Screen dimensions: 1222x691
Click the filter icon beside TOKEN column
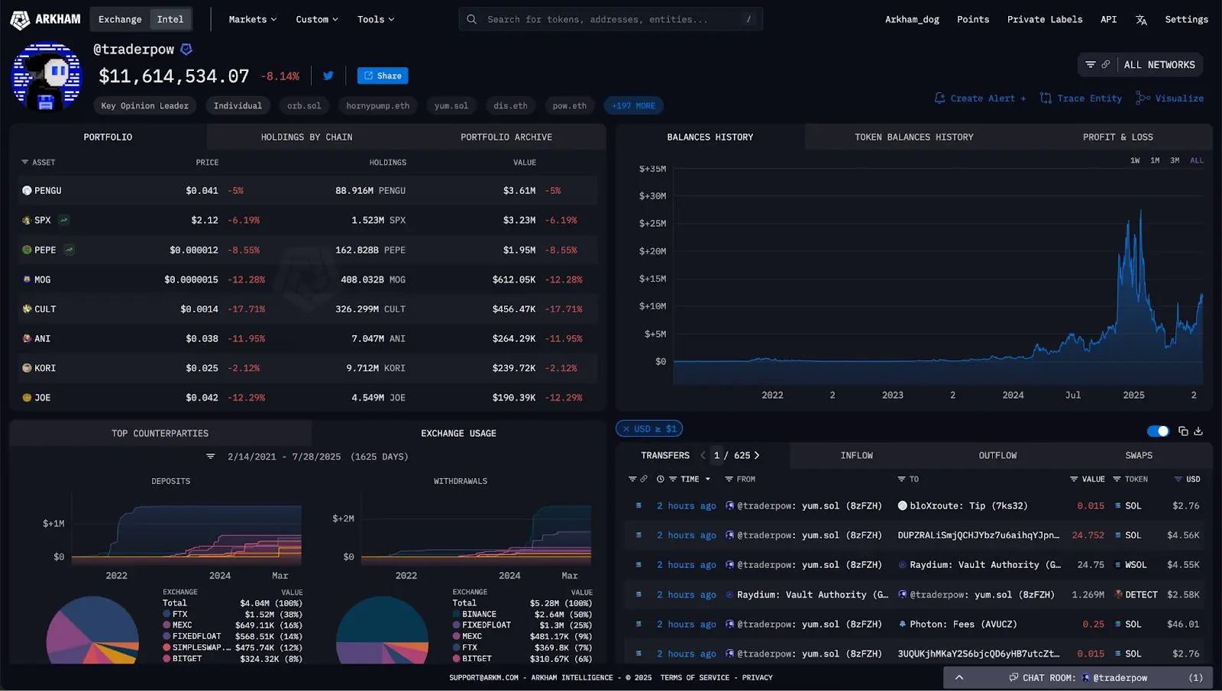[1117, 479]
